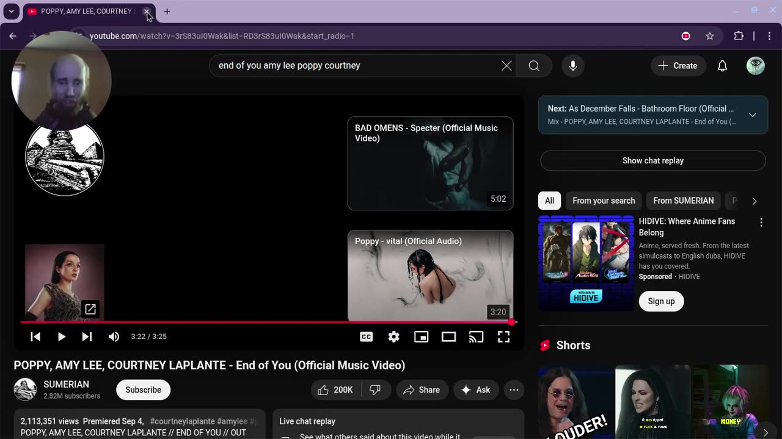Like the video with 200K likes
Screen dimensions: 782x439
(335, 390)
